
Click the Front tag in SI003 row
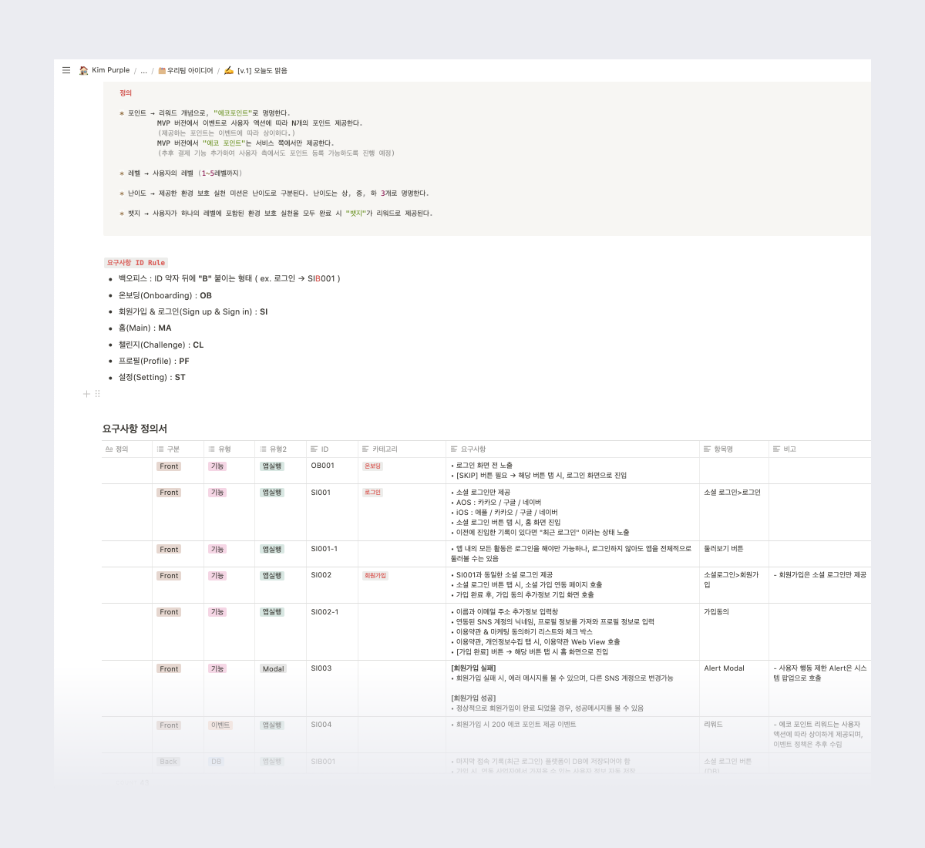coord(169,669)
